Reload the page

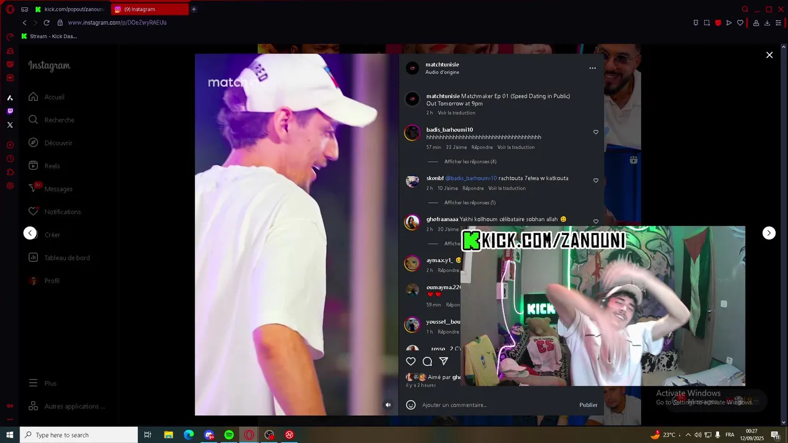[x=46, y=23]
